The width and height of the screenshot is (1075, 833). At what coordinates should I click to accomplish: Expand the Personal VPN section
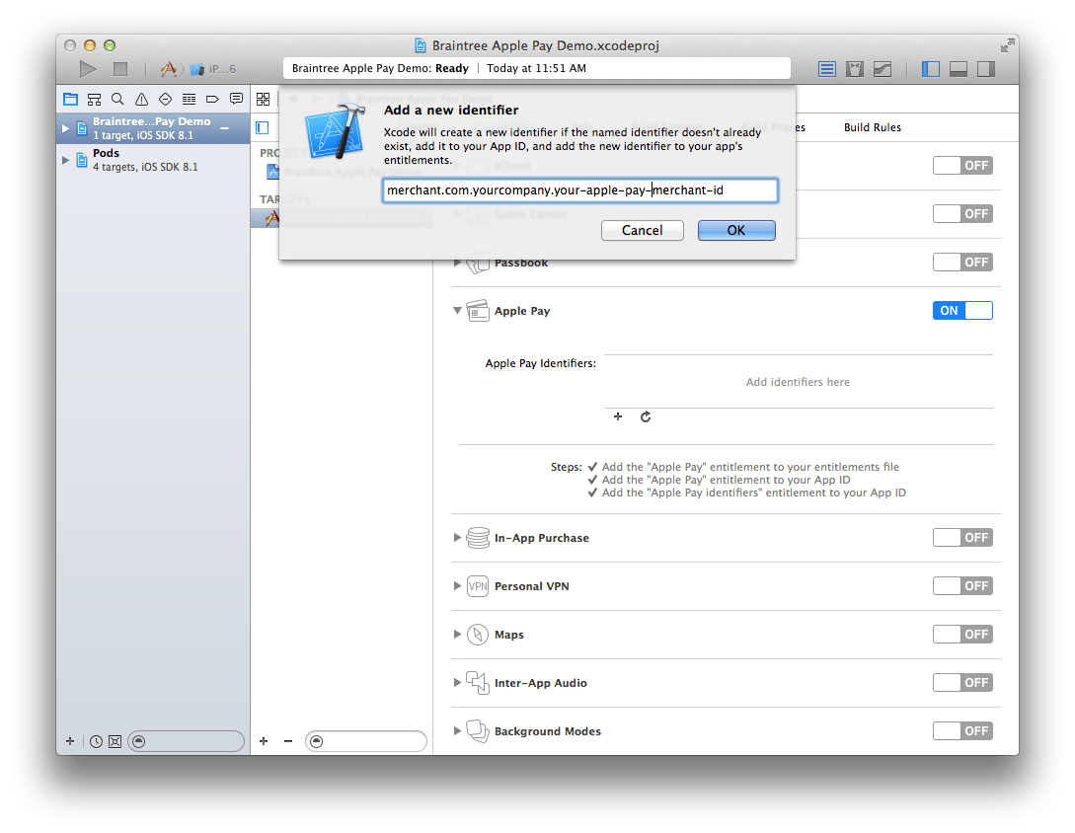point(457,586)
